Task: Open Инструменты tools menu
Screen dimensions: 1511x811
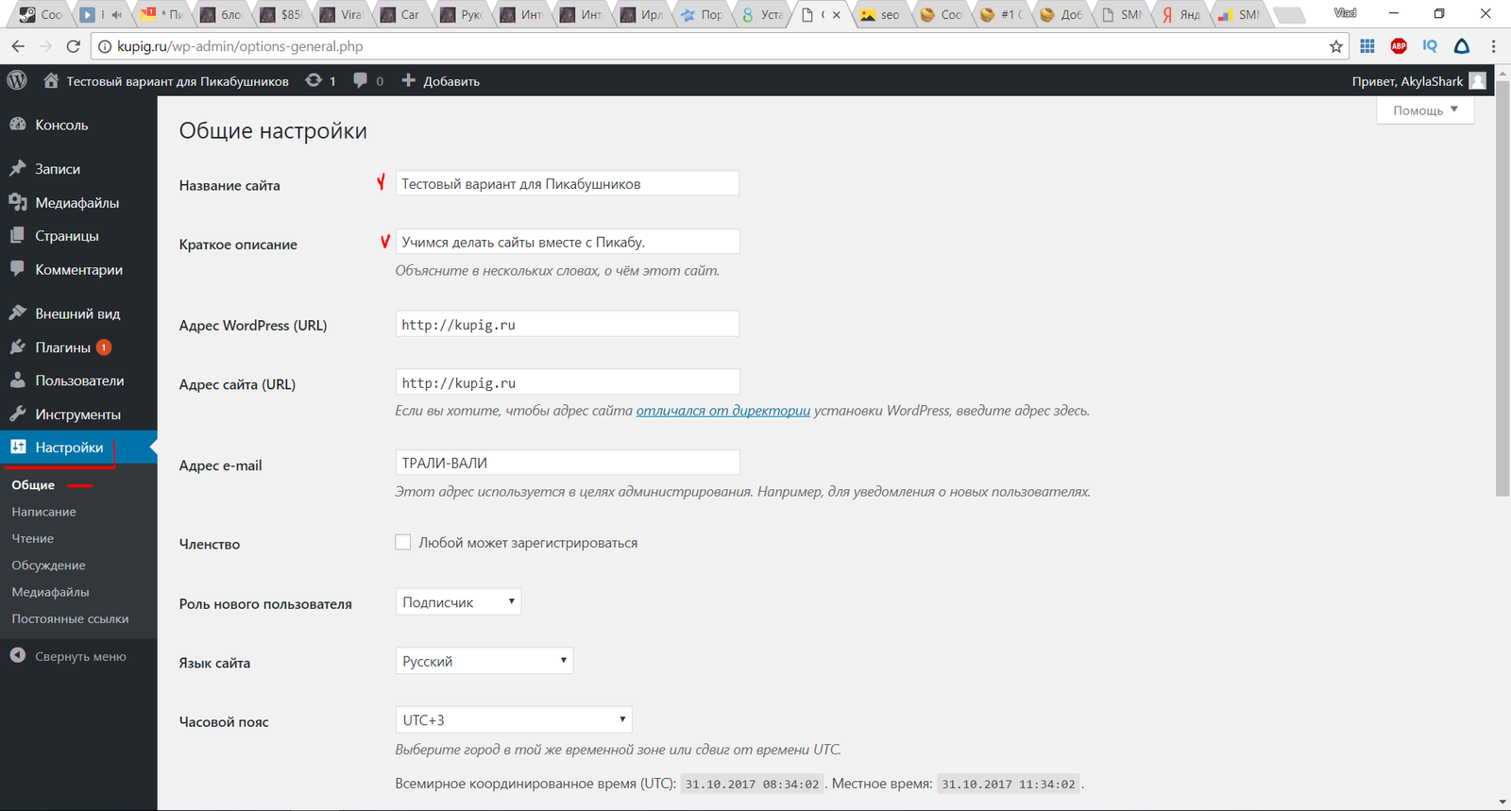Action: 78,414
